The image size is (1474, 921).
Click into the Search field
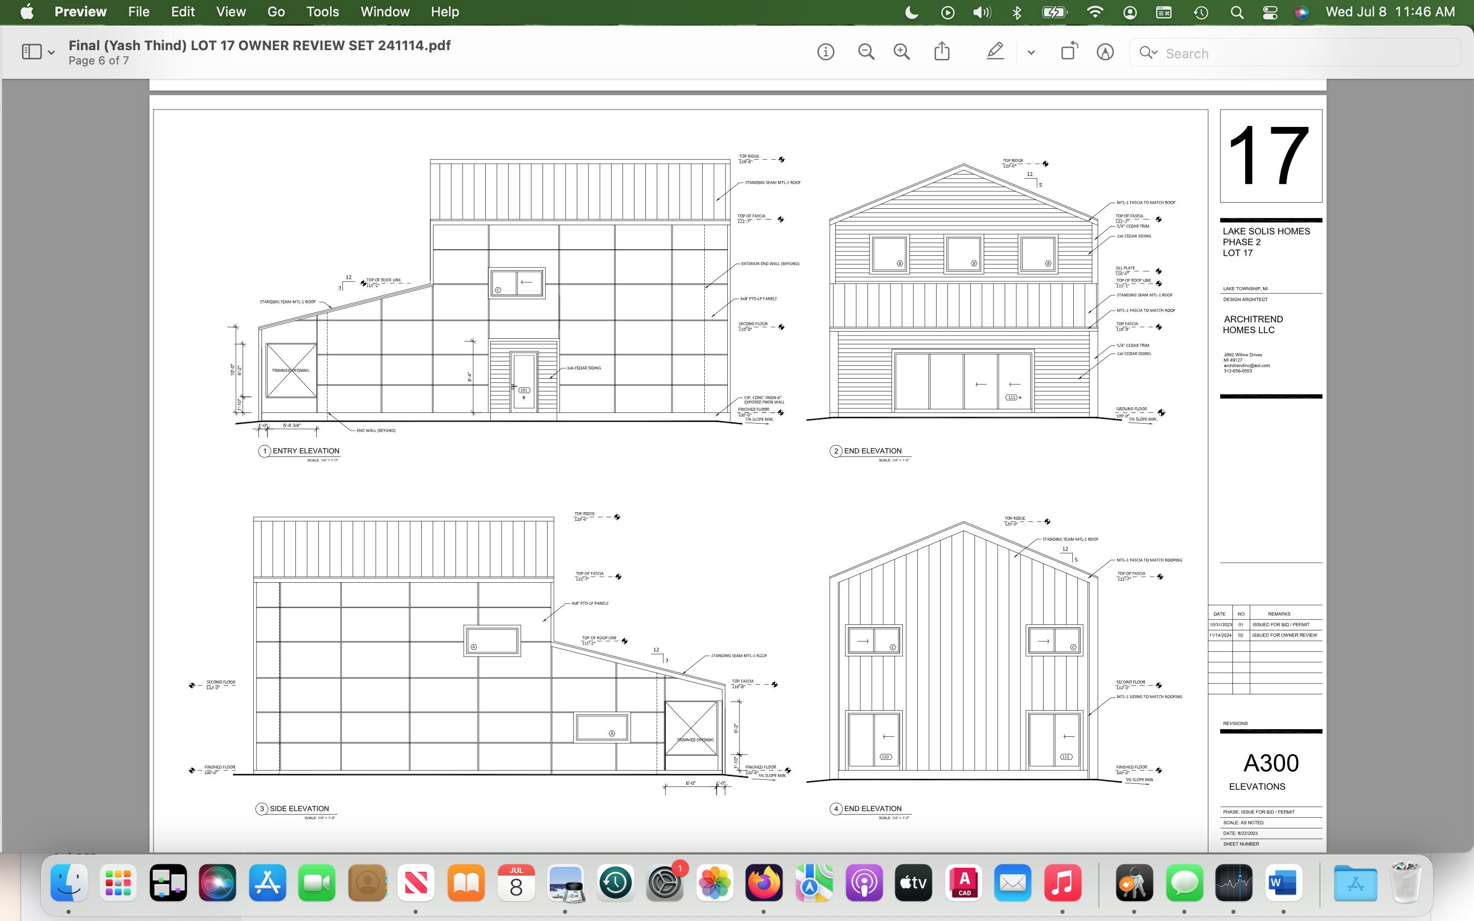point(1310,53)
